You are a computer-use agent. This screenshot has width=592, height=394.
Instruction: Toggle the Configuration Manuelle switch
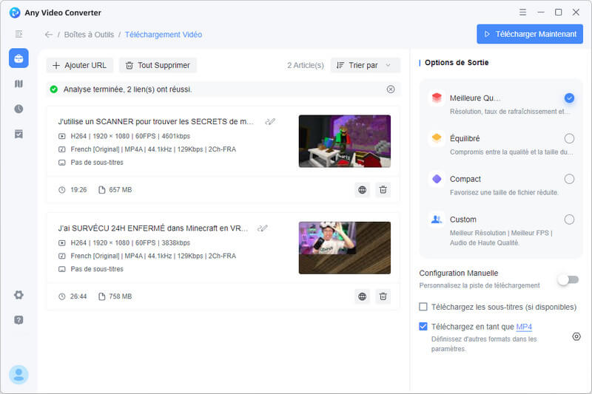[568, 279]
